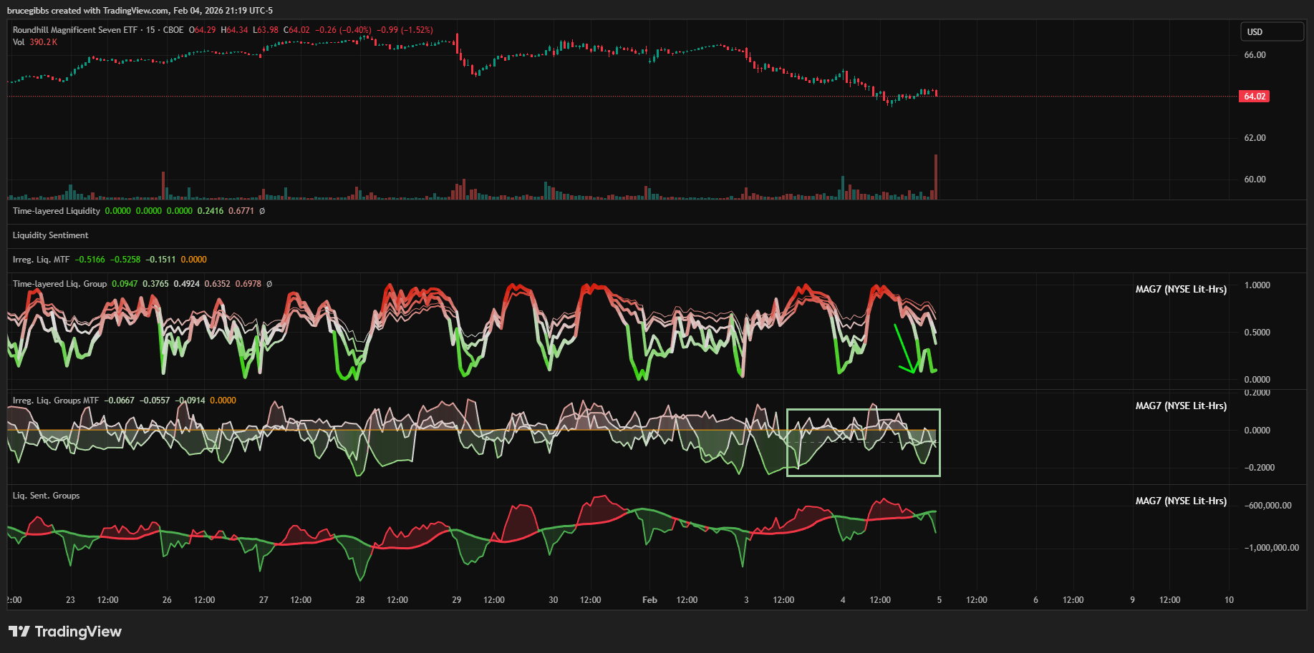Viewport: 1314px width, 653px height.
Task: Click the green downward arrow drawing
Action: (904, 348)
